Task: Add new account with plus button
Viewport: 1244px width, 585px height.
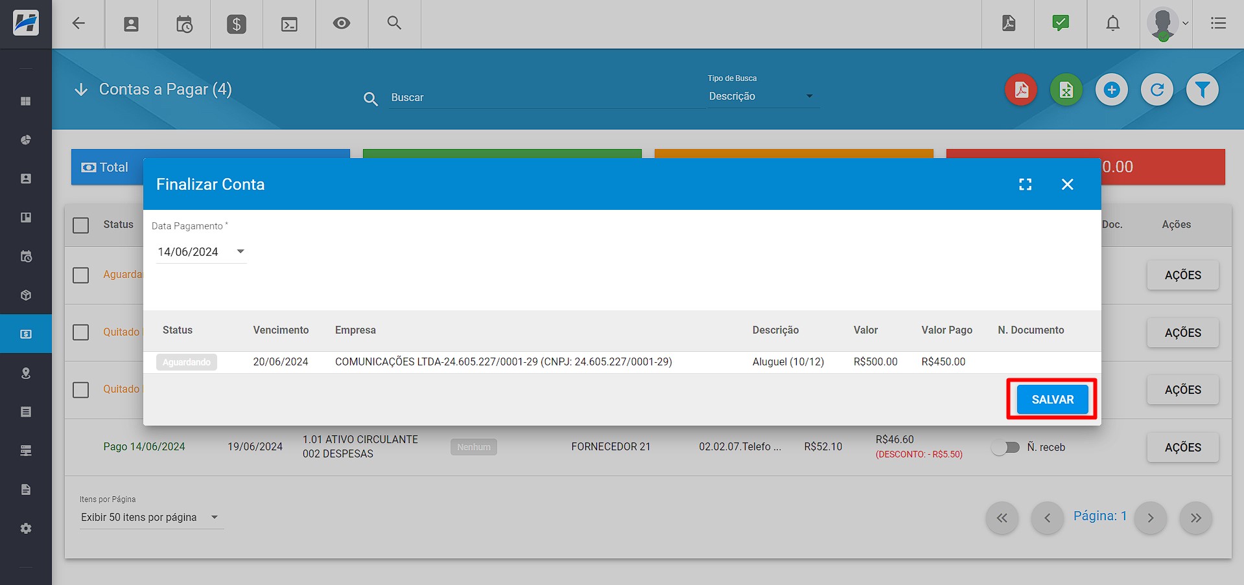Action: tap(1112, 89)
